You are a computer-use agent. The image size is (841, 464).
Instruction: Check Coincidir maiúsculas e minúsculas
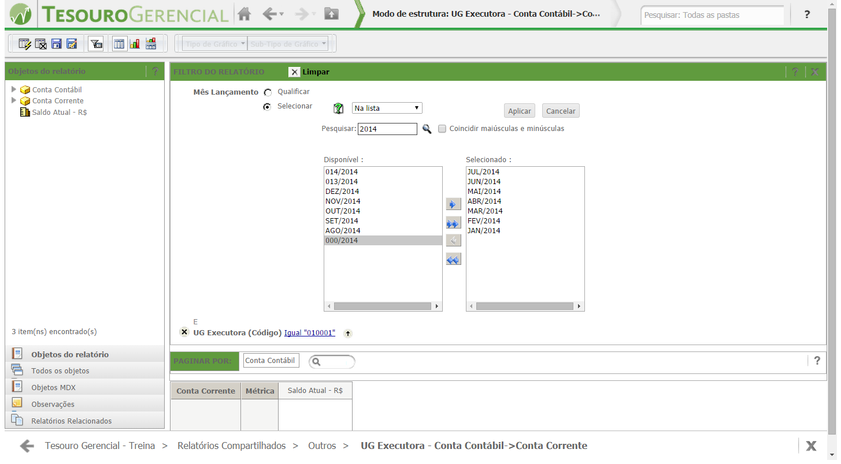point(442,129)
